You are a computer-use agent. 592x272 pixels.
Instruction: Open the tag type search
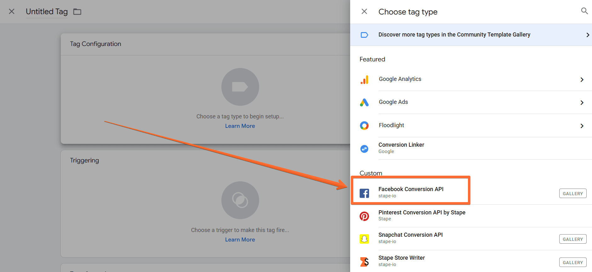click(x=584, y=11)
